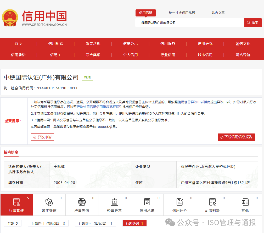Open the 站内文章 tab

(x=218, y=13)
